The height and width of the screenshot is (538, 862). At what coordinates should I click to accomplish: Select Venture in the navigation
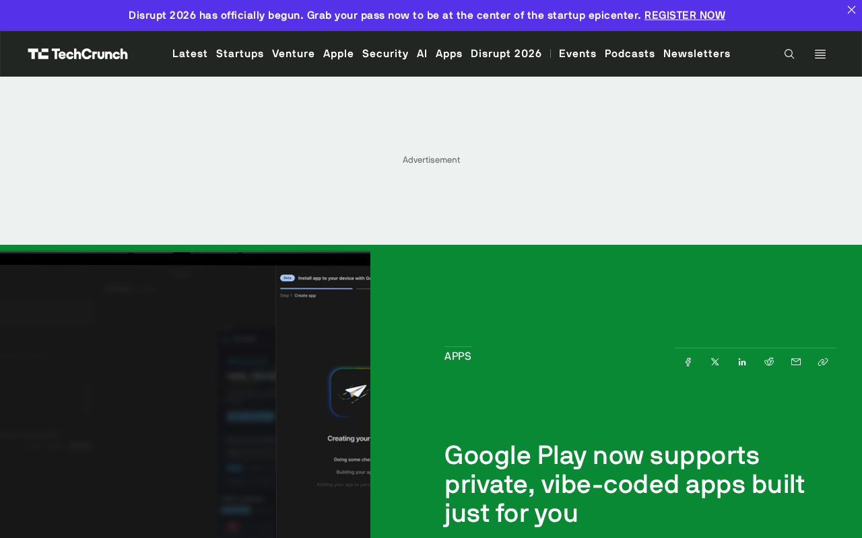point(294,54)
